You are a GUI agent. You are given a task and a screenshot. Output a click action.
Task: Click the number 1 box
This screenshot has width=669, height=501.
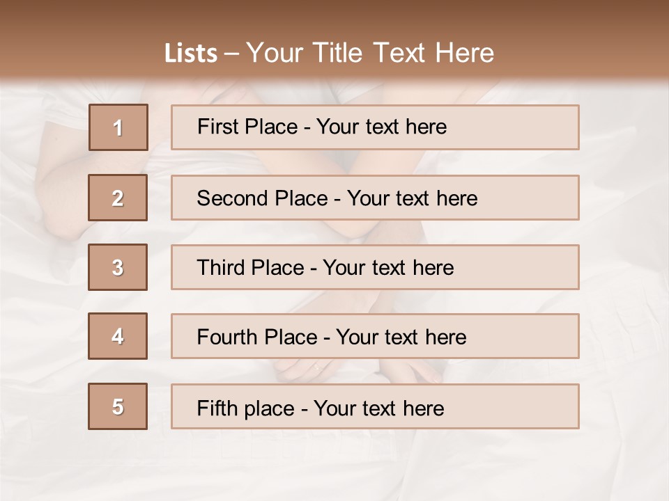[x=118, y=127]
